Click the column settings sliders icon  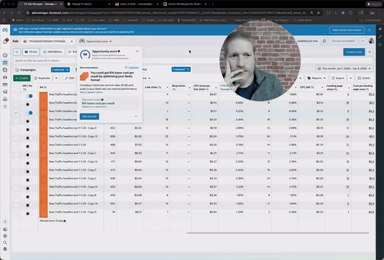click(x=369, y=52)
